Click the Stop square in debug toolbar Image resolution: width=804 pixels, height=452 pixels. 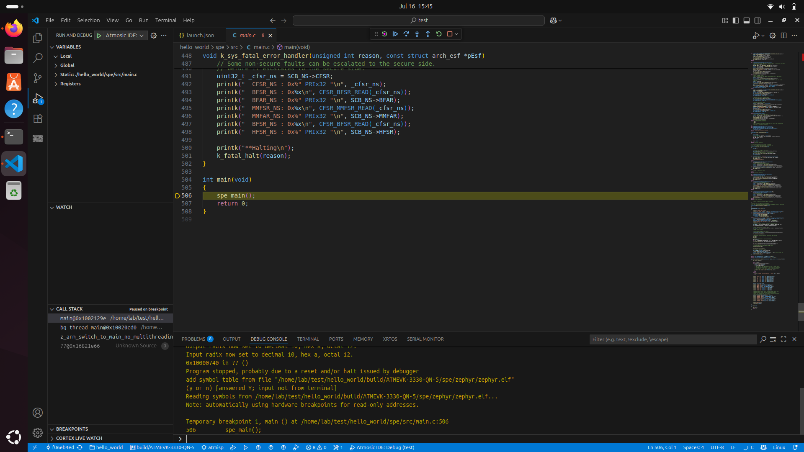(450, 34)
